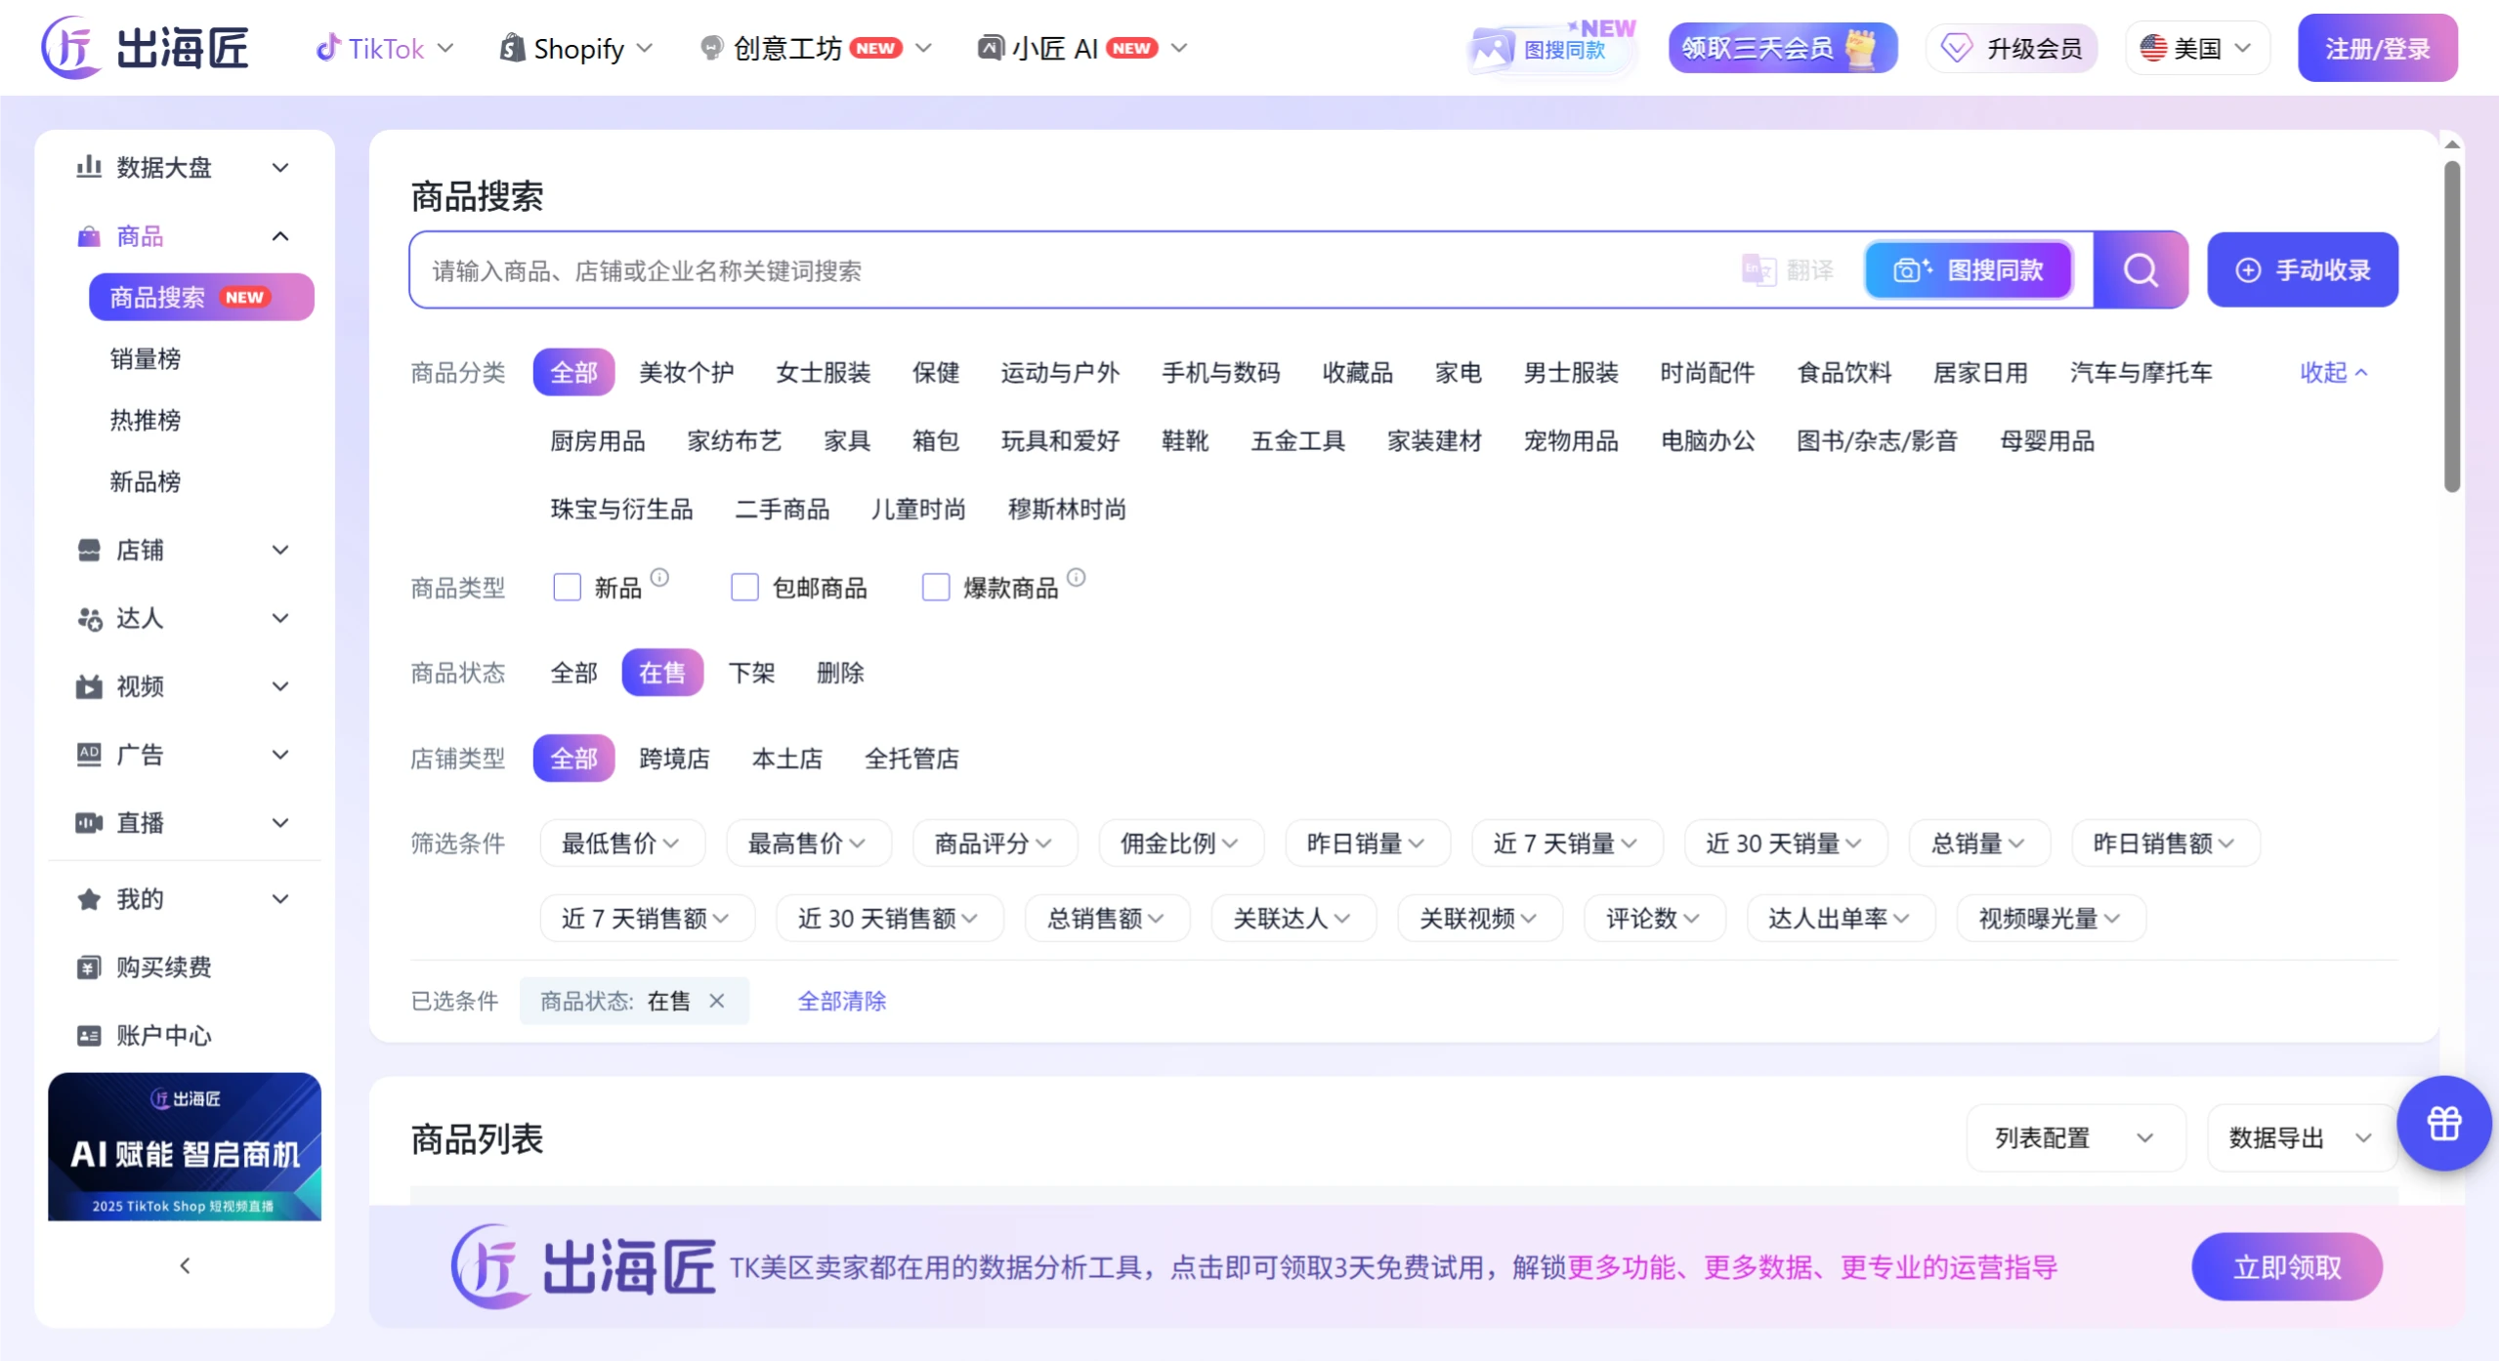This screenshot has width=2499, height=1361.
Task: Check the 包邮商品 checkbox
Action: click(x=743, y=586)
